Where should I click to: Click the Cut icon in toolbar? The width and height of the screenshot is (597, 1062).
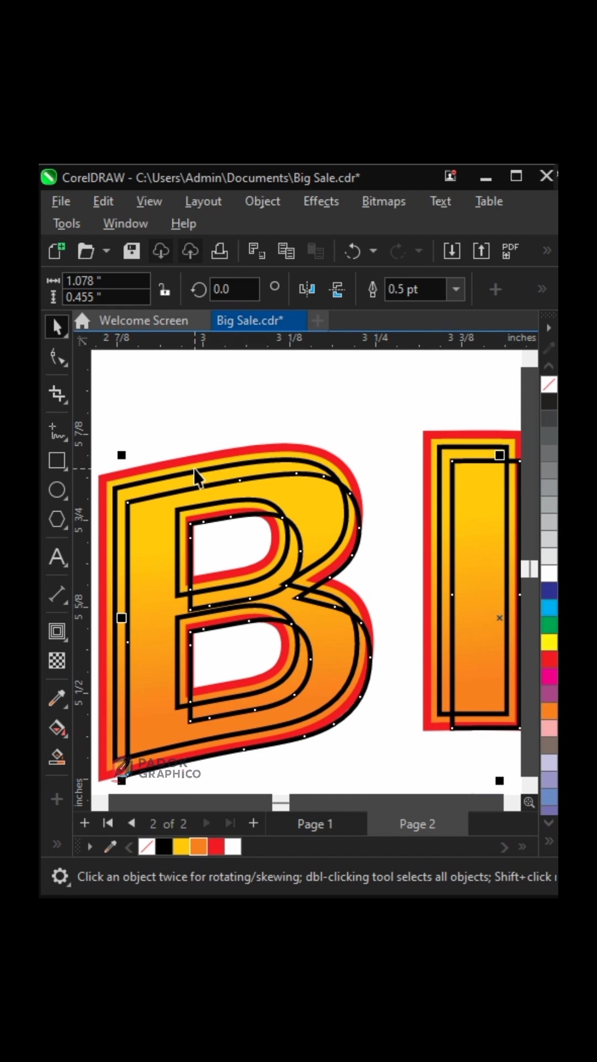click(x=256, y=251)
